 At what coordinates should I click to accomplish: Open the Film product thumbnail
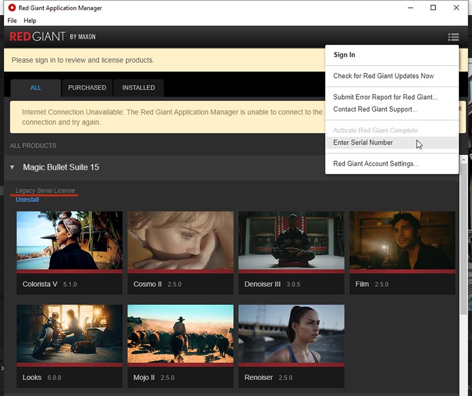402,240
